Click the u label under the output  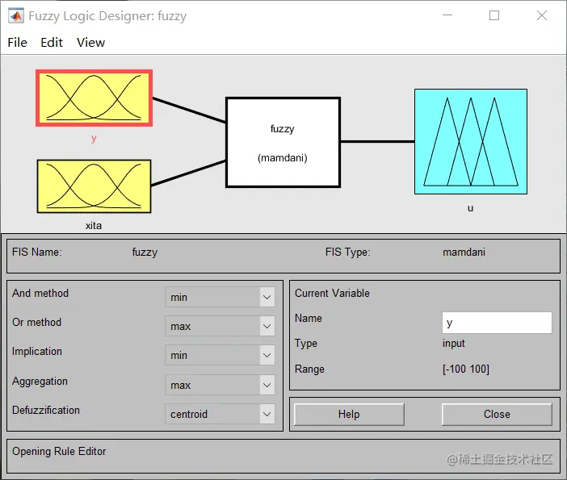click(470, 208)
